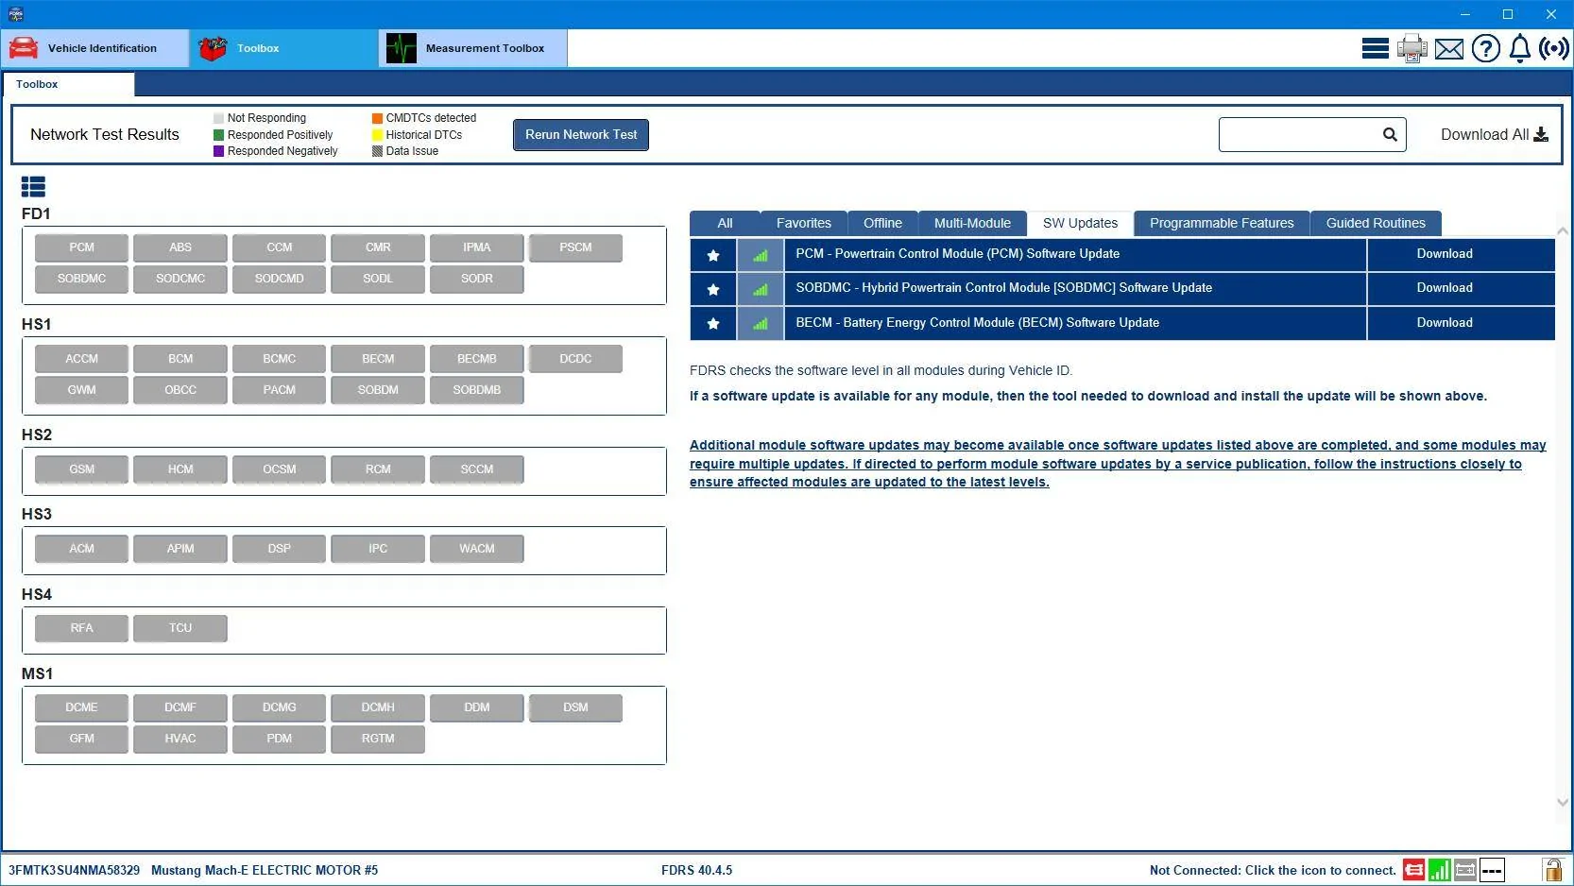Select the TCU module in HS4

180,628
